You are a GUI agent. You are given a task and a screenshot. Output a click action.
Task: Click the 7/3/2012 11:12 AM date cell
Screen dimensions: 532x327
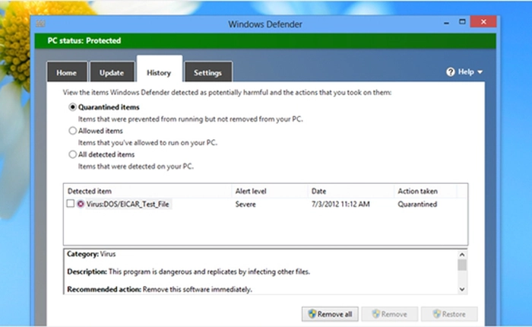tap(340, 204)
